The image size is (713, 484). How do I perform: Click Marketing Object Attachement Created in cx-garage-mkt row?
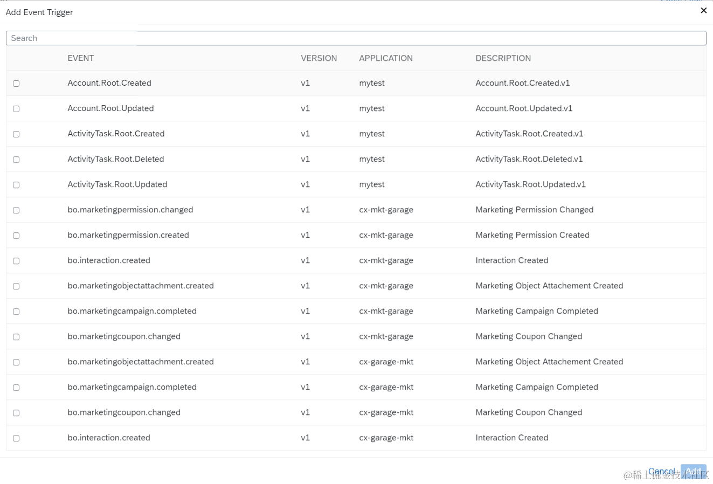tap(549, 362)
